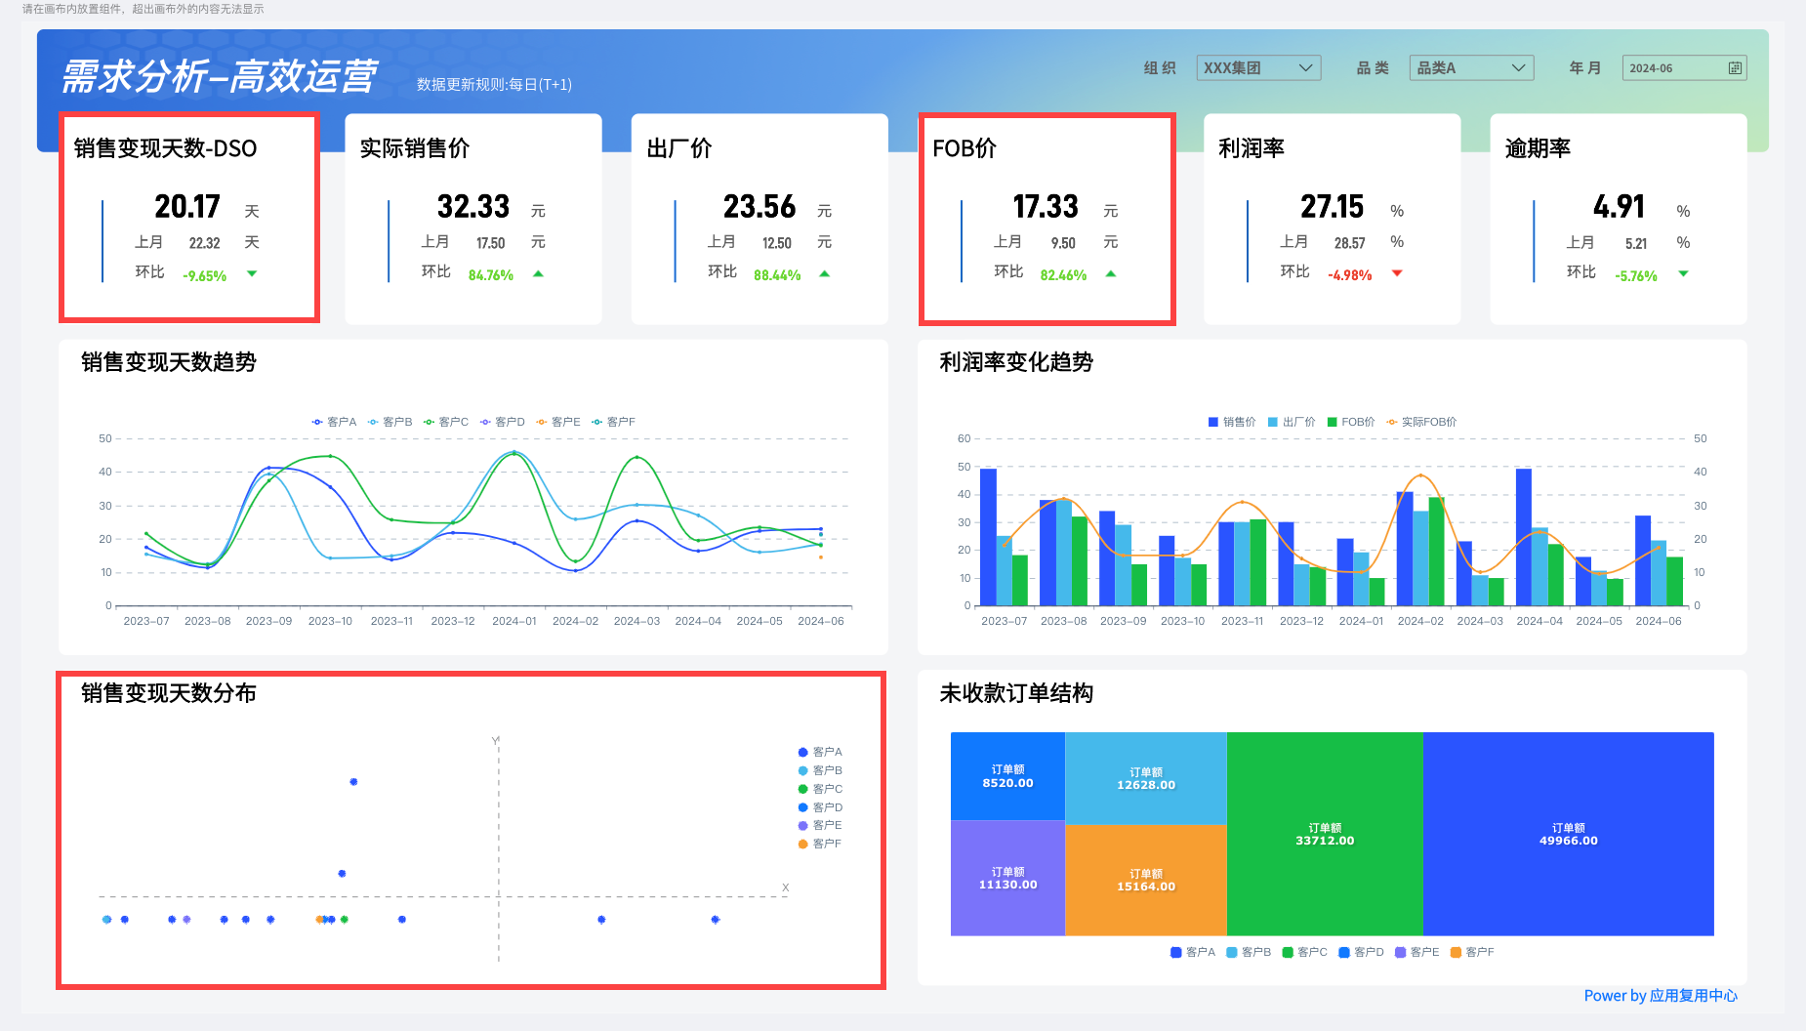Click the 4.91 value in 逾期率 card
This screenshot has height=1031, width=1806.
[x=1619, y=207]
